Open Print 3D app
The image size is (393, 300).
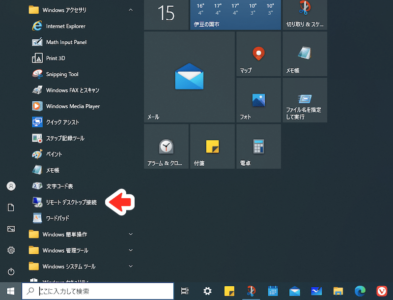point(80,58)
